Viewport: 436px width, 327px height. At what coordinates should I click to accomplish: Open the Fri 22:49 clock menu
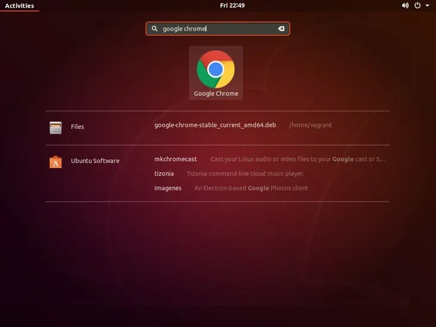232,5
